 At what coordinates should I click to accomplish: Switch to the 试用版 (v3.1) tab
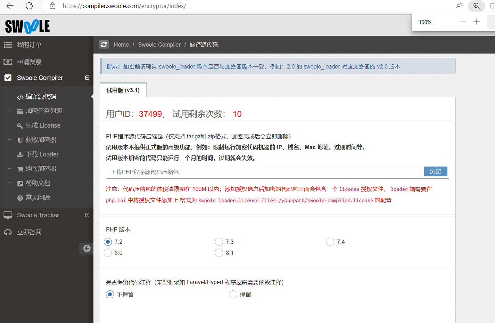coord(123,90)
